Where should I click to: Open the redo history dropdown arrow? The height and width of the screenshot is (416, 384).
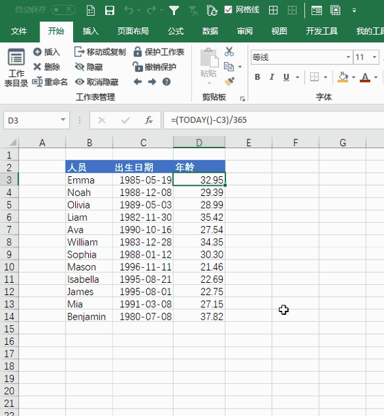pyautogui.click(x=162, y=10)
